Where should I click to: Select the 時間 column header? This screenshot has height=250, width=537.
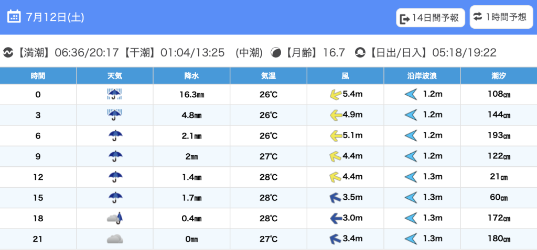(38, 76)
